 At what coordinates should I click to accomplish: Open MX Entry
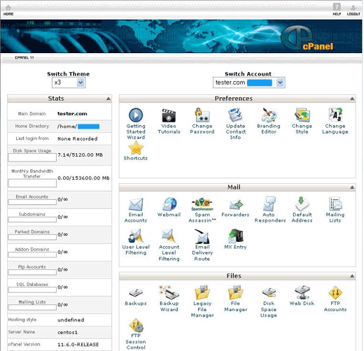(235, 239)
